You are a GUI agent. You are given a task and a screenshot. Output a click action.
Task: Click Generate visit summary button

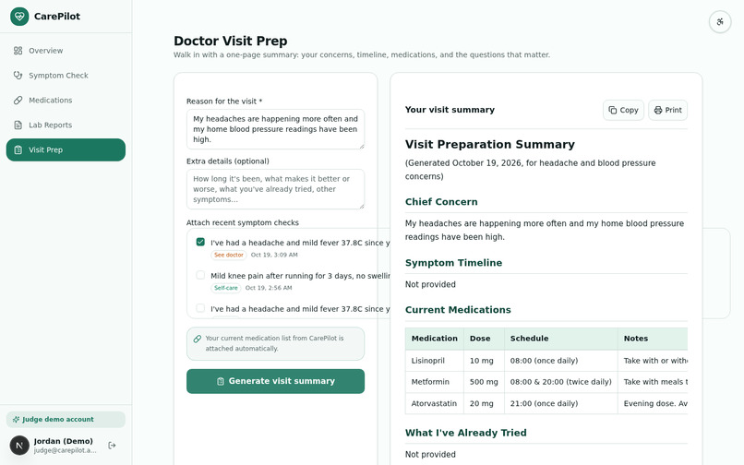click(275, 381)
